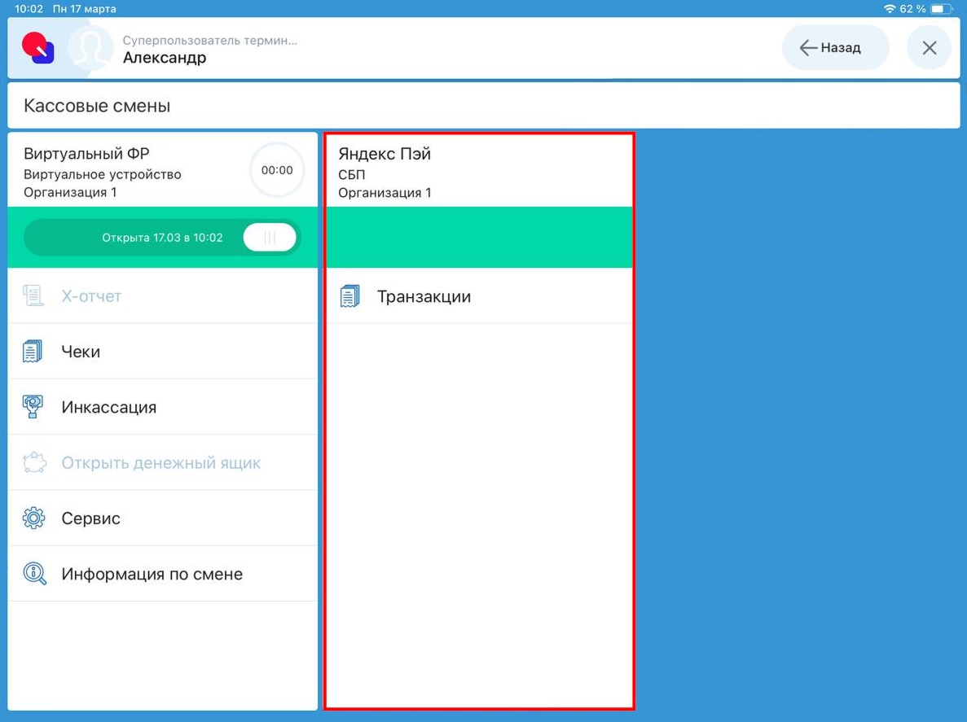967x722 pixels.
Task: Click the СБП label under Яндекс Пэй
Action: [351, 175]
